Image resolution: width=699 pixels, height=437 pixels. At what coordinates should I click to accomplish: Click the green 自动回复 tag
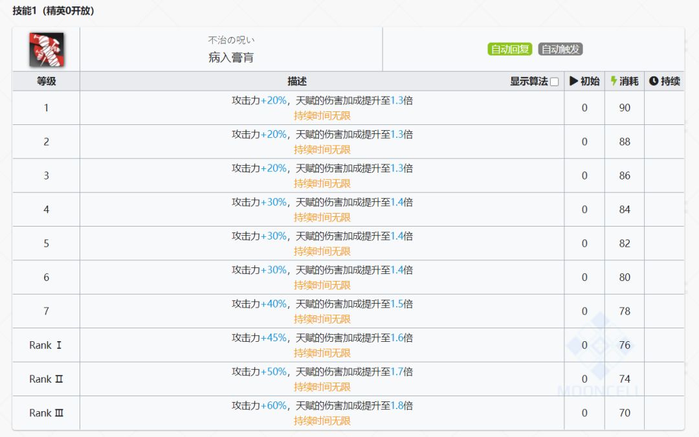[x=509, y=49]
